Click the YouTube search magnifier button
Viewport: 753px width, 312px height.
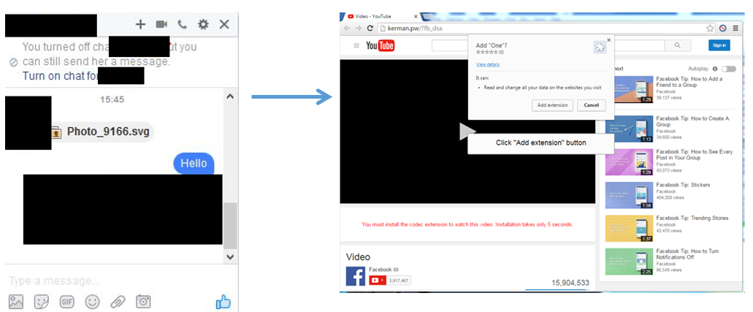[x=678, y=45]
